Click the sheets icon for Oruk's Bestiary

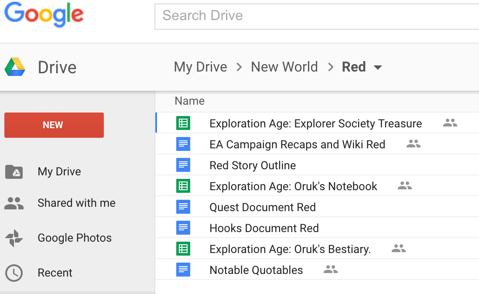(x=183, y=249)
